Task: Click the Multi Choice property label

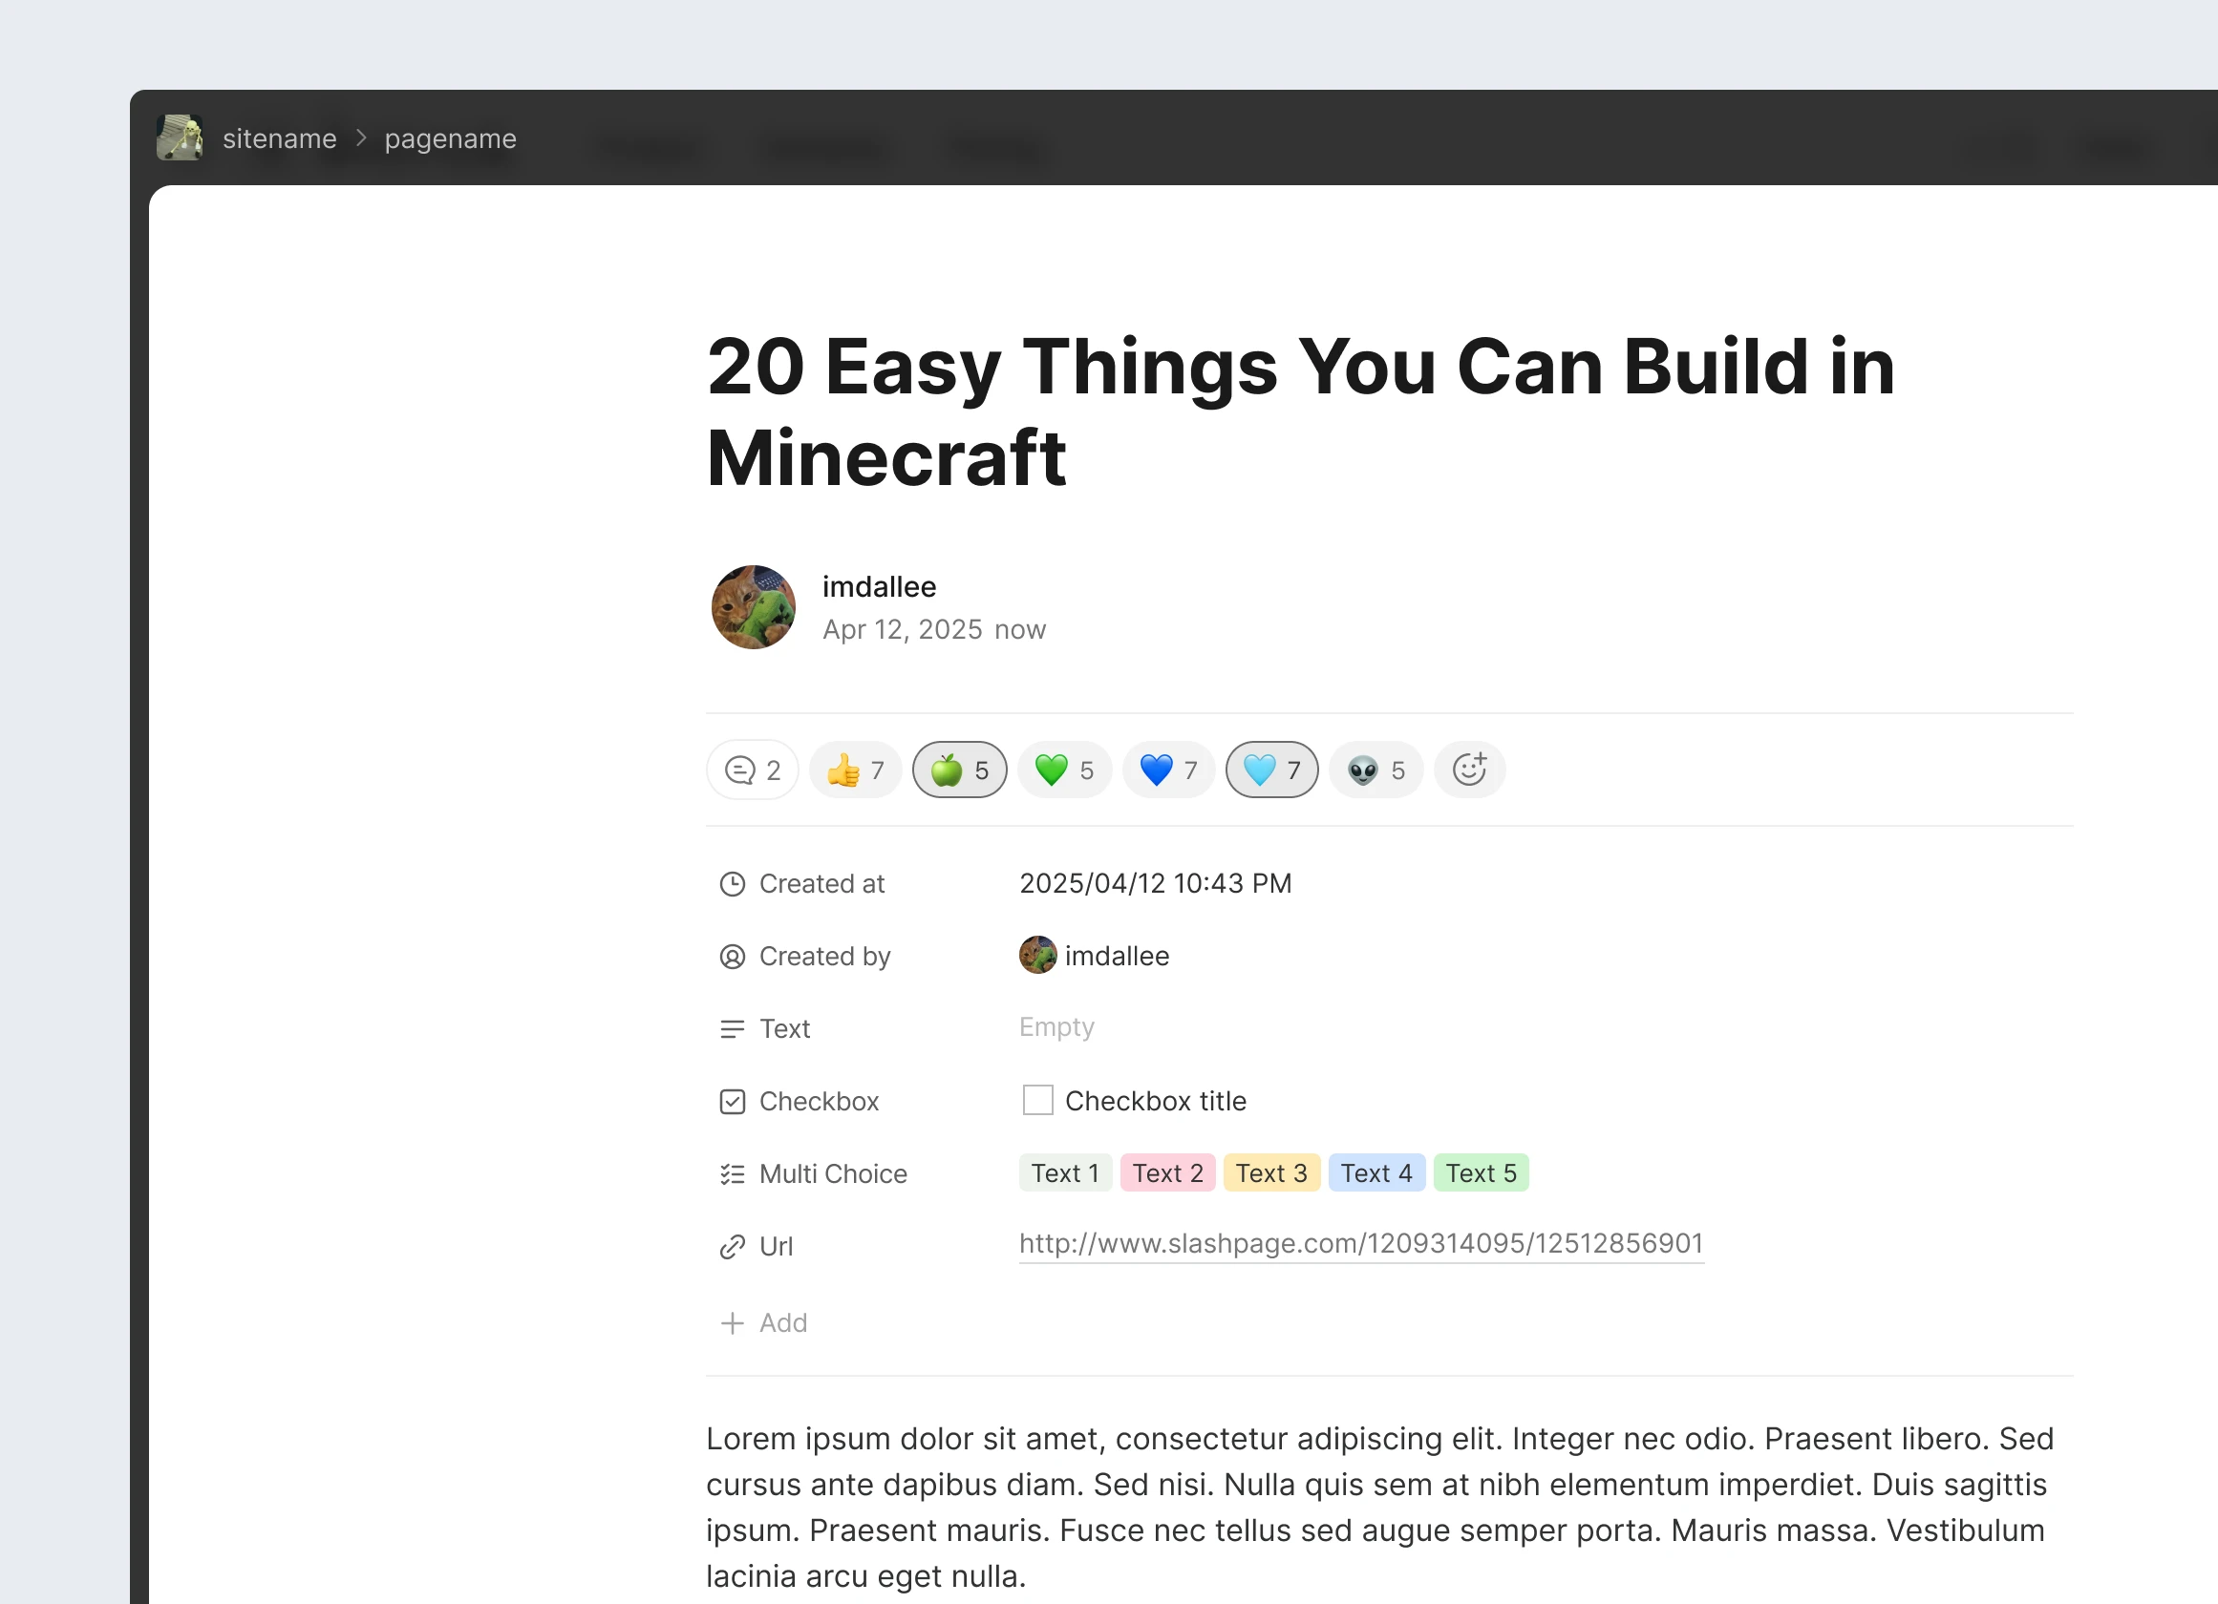Action: pos(833,1174)
